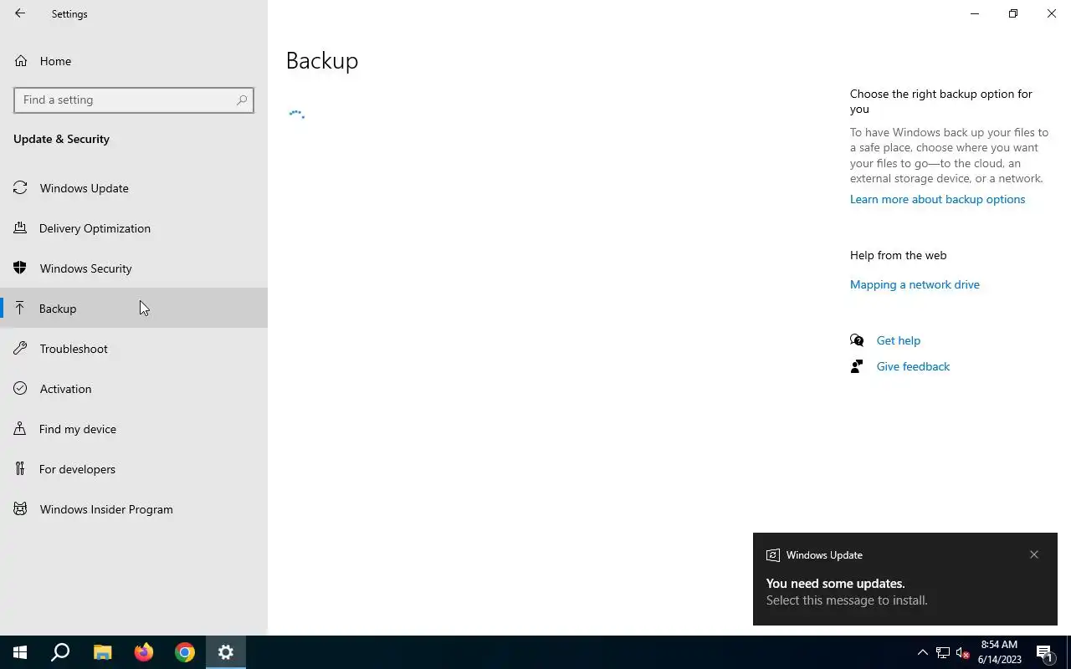Click the network icon in system tray
Viewport: 1071px width, 669px height.
point(943,653)
